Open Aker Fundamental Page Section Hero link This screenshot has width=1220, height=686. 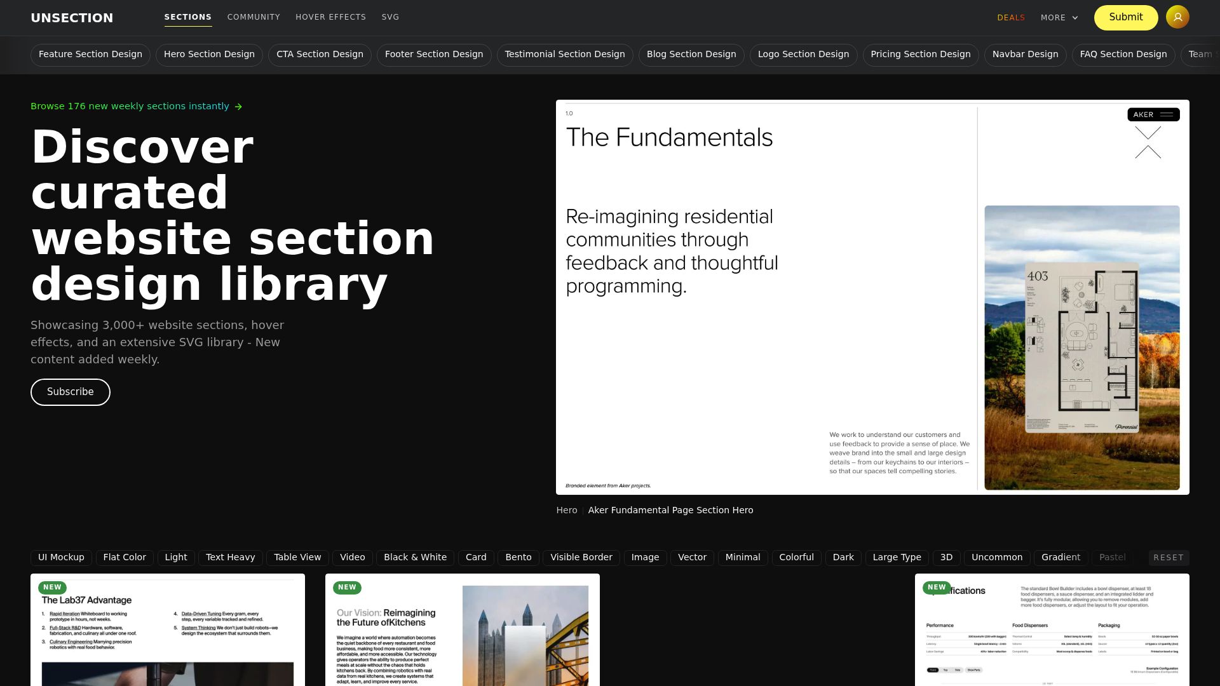coord(670,510)
